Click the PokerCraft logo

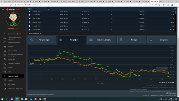(x=13, y=9)
